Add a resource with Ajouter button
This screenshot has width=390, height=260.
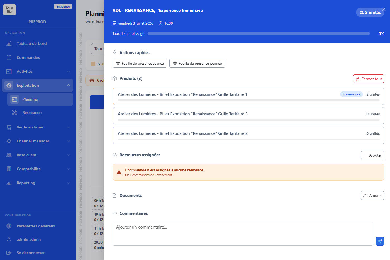tap(372, 155)
